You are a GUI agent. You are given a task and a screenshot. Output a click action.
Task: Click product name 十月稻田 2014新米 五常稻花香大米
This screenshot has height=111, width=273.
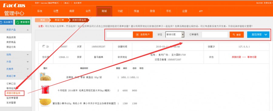pyautogui.click(x=84, y=90)
